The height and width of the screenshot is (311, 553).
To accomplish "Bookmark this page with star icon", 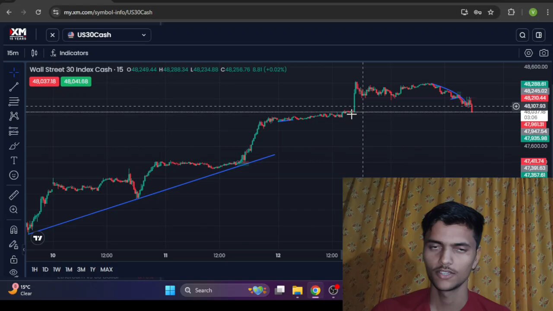I will pyautogui.click(x=491, y=12).
